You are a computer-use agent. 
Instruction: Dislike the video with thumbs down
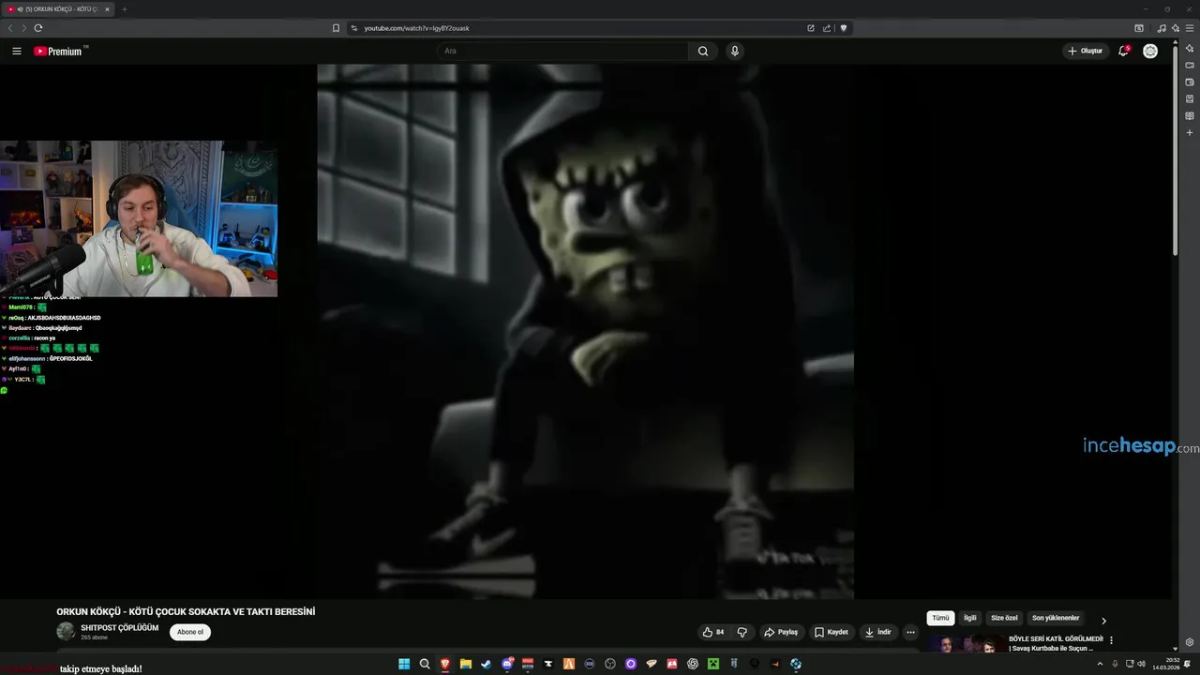pyautogui.click(x=742, y=632)
